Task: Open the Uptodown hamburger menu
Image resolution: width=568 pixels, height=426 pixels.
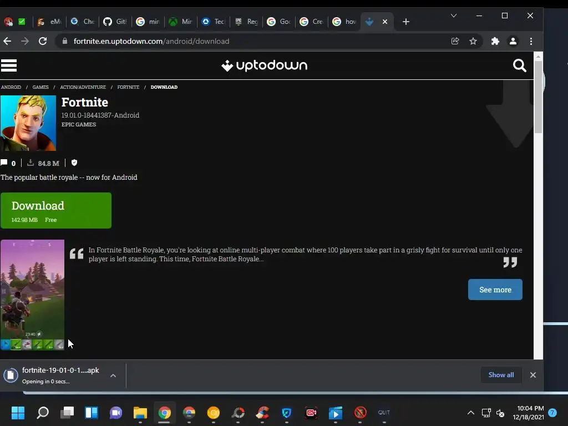Action: (x=9, y=65)
